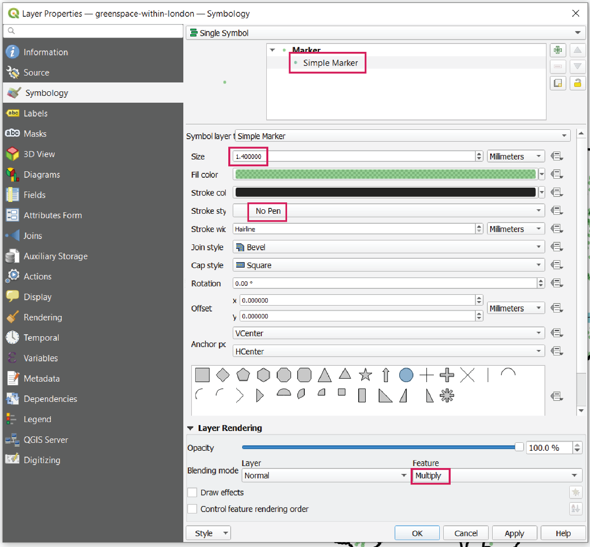Choose the triangle marker shape
Screen dimensions: 590x547
click(x=325, y=375)
